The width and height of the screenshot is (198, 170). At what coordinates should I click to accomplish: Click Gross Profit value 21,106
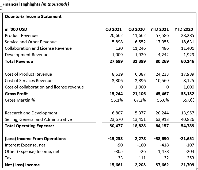pos(139,94)
